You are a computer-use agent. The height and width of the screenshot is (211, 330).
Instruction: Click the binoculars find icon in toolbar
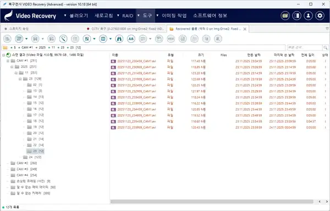[x=119, y=38]
